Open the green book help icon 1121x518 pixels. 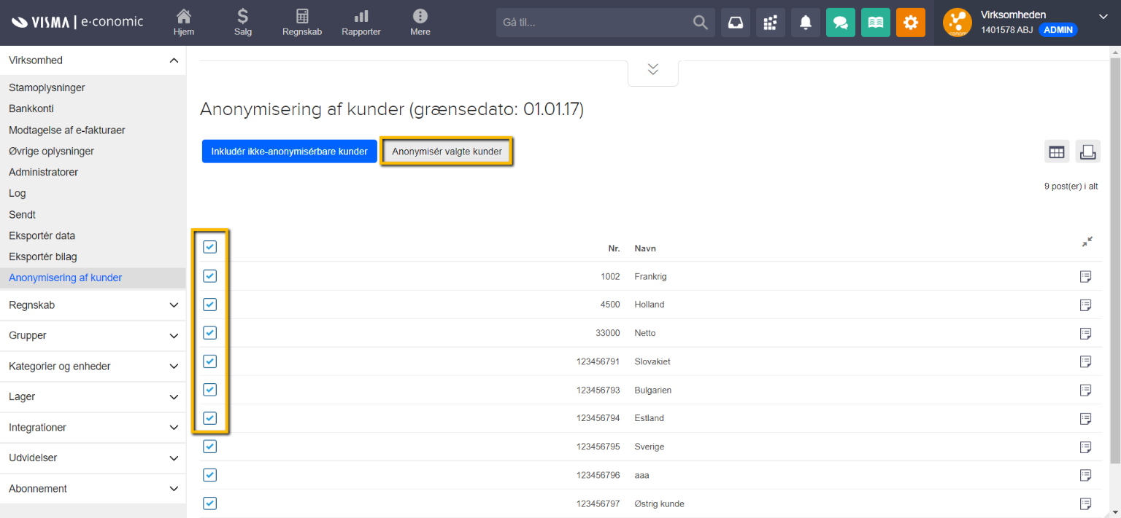(x=876, y=23)
